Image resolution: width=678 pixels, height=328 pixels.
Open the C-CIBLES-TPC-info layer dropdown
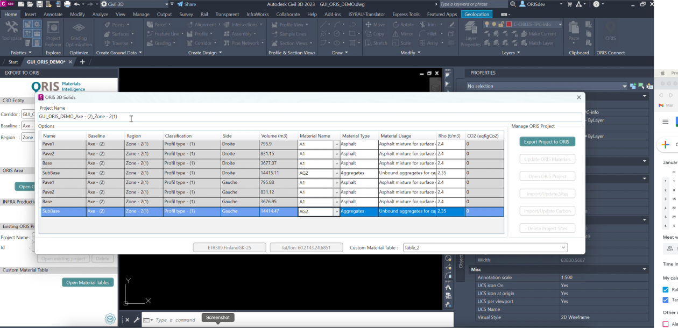pos(560,24)
